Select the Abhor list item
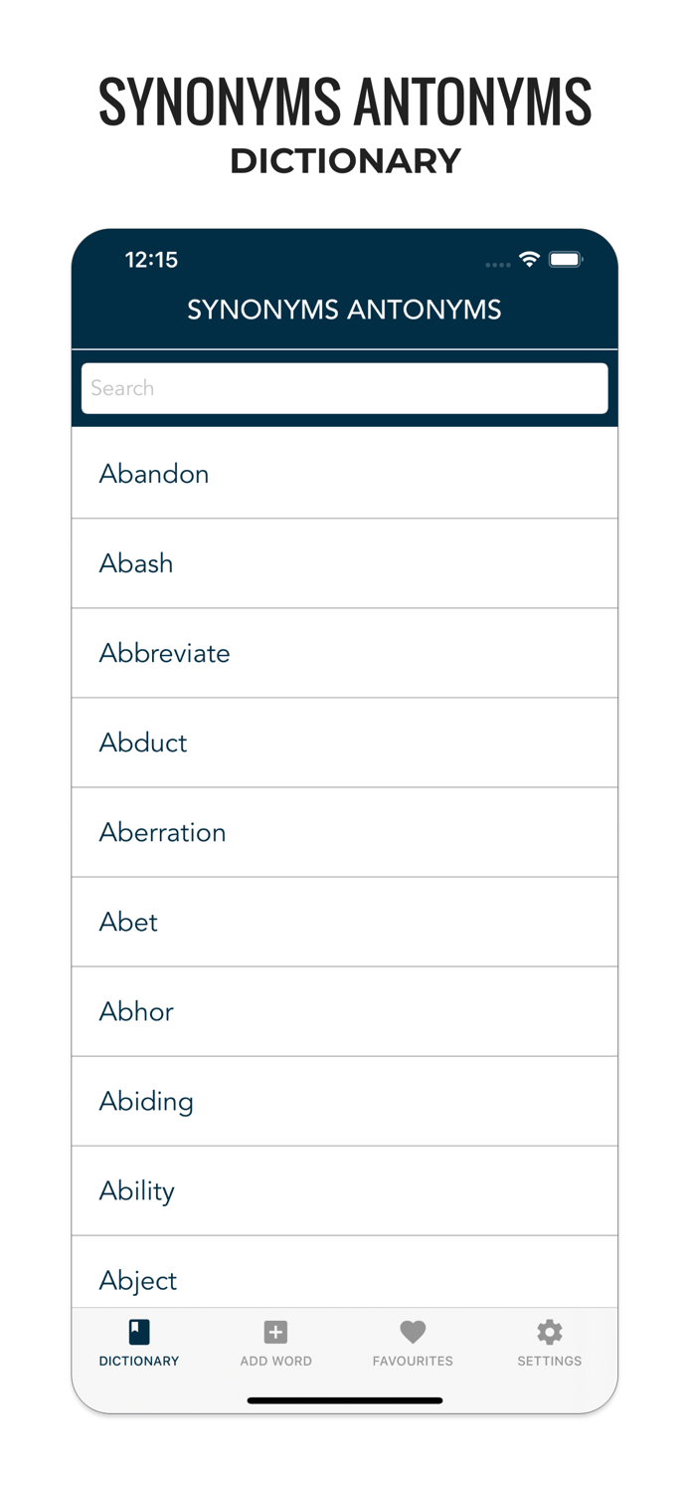Screen dimensions: 689x1493 (x=344, y=1011)
